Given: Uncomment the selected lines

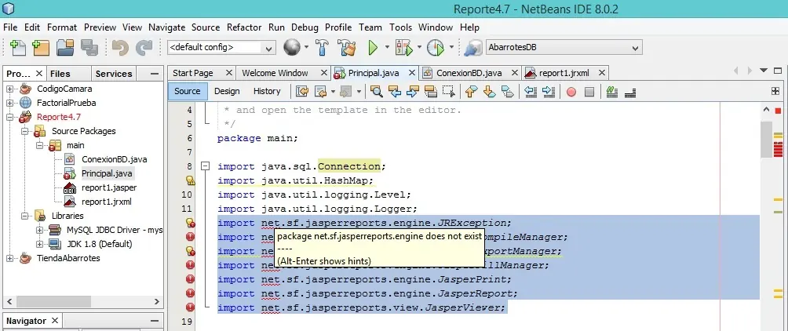Looking at the screenshot, I should click(630, 92).
